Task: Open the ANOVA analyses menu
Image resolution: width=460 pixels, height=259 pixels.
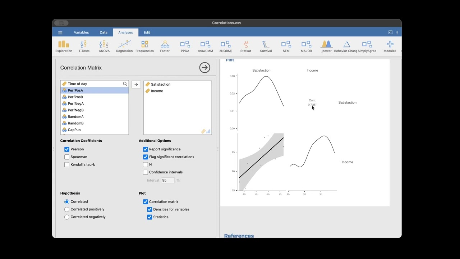Action: point(104,46)
